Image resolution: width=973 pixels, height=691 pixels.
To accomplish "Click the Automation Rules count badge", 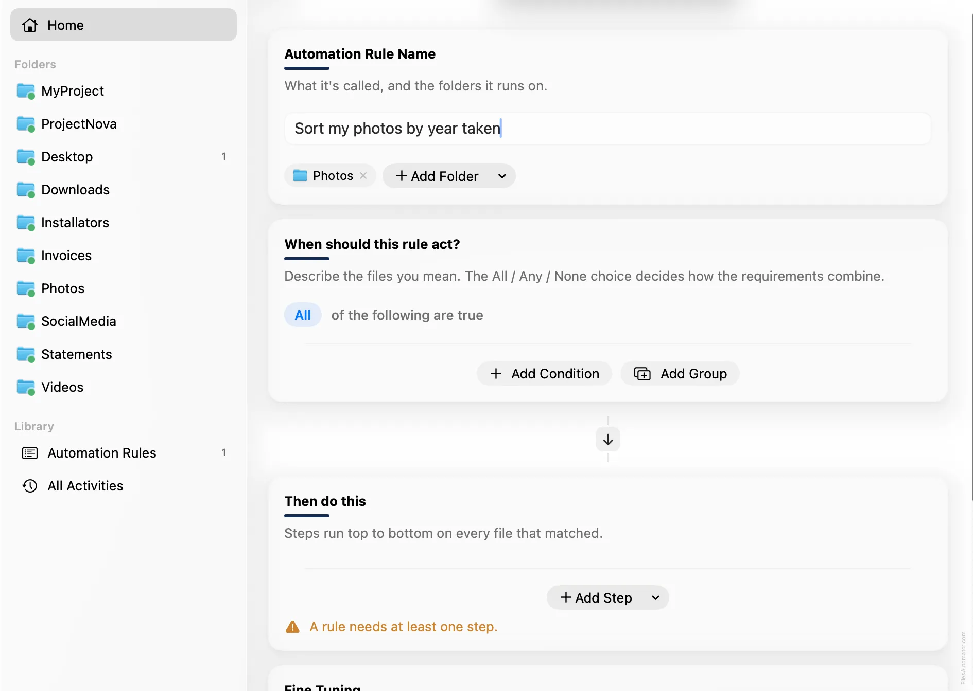I will click(224, 452).
